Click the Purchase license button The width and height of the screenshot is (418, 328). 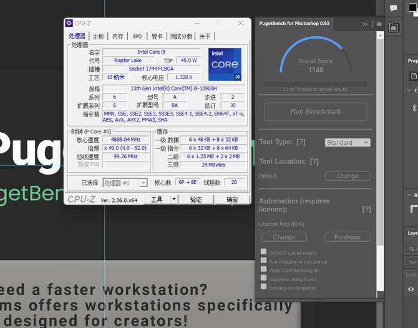[348, 237]
